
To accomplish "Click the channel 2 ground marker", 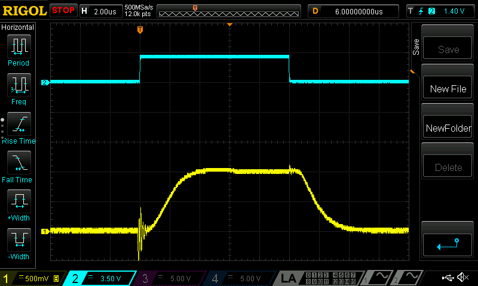I will click(x=45, y=83).
